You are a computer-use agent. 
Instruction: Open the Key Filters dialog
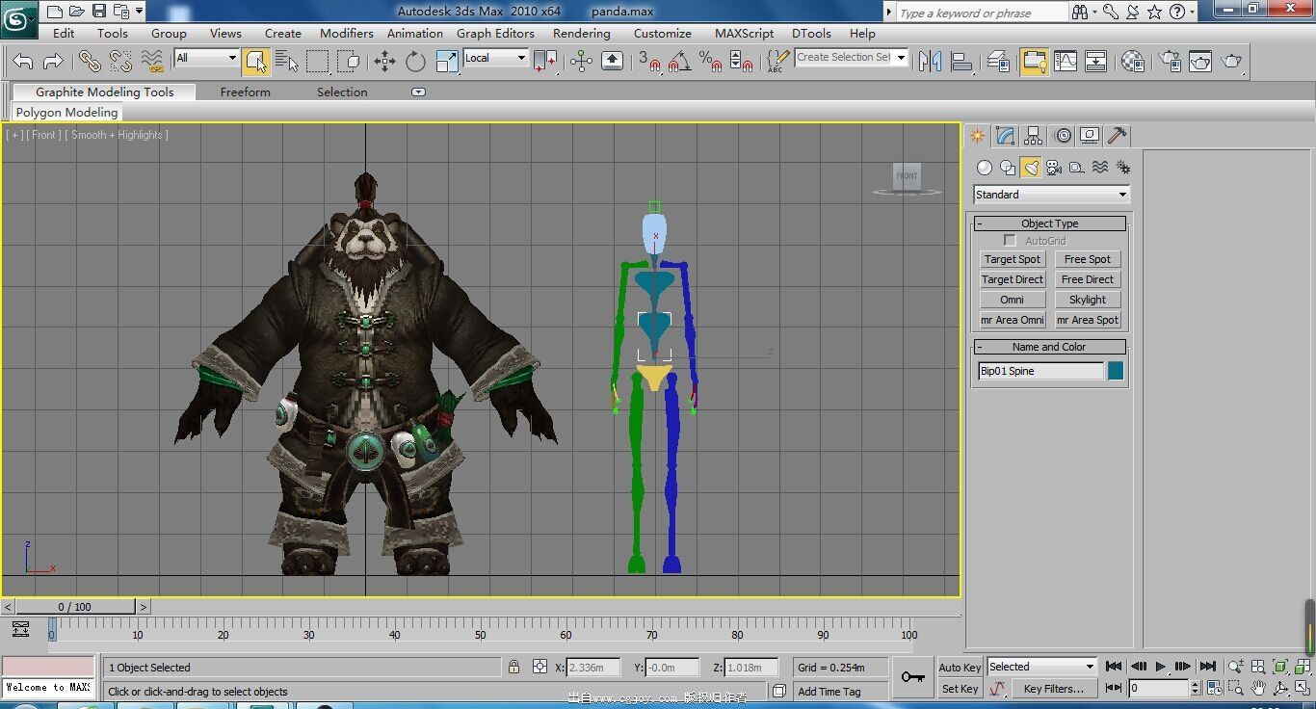pyautogui.click(x=1054, y=689)
